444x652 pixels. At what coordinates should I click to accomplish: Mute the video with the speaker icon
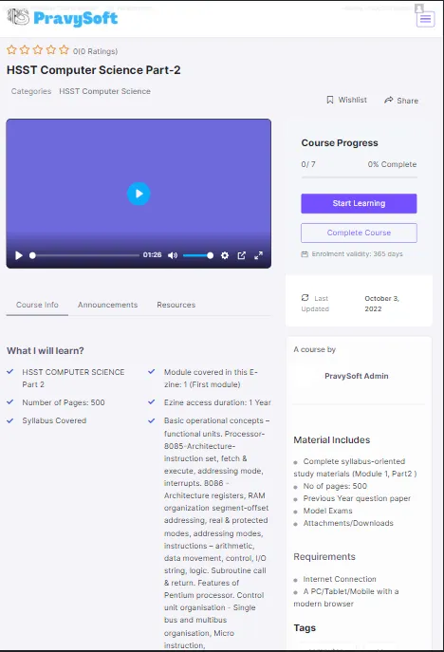pos(173,255)
